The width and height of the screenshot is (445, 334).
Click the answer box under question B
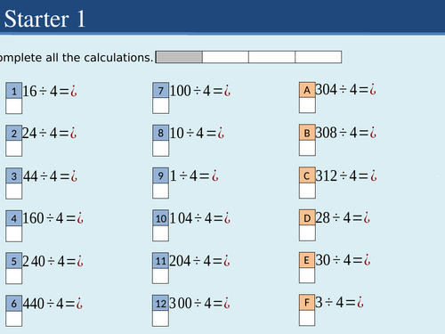pos(307,148)
